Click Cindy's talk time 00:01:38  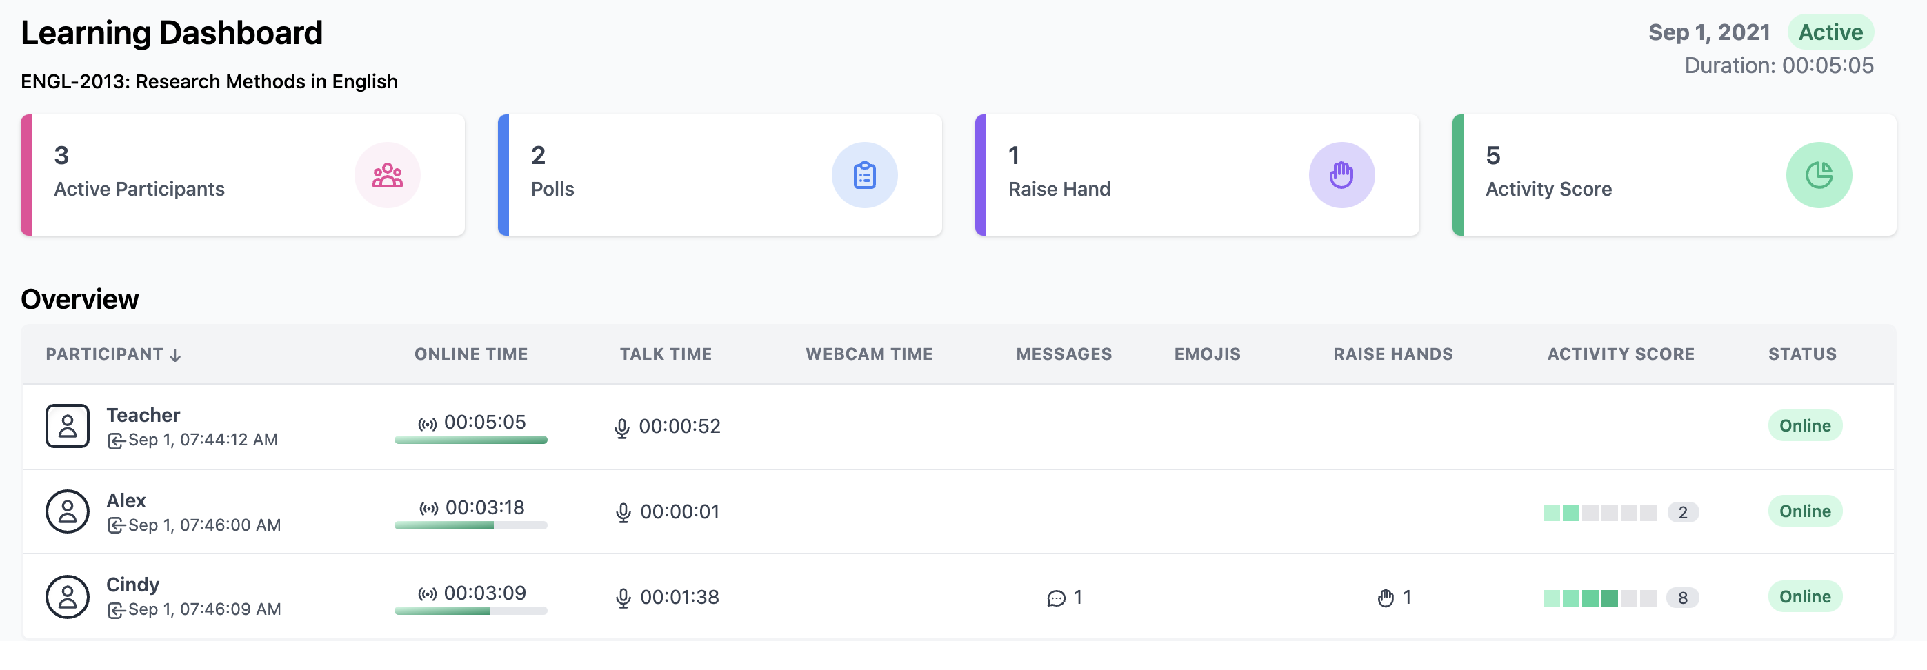679,597
